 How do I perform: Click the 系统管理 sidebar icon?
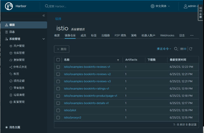(7, 39)
